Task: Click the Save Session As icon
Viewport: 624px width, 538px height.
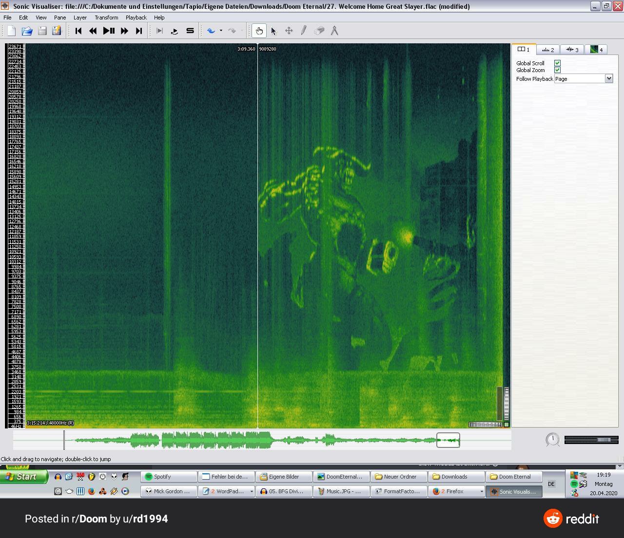Action: [57, 31]
